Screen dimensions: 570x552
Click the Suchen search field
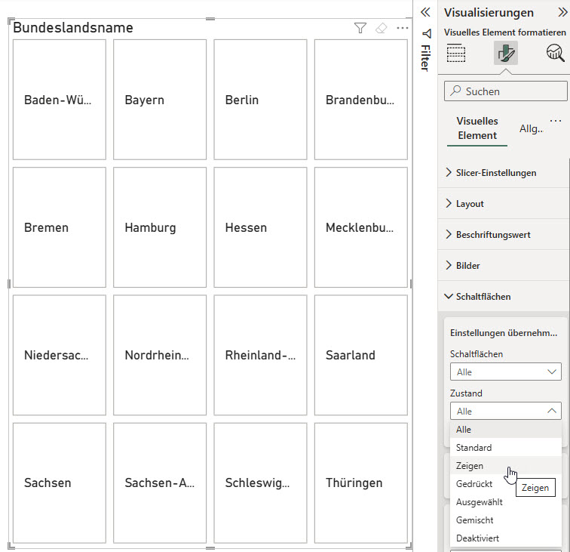click(505, 91)
